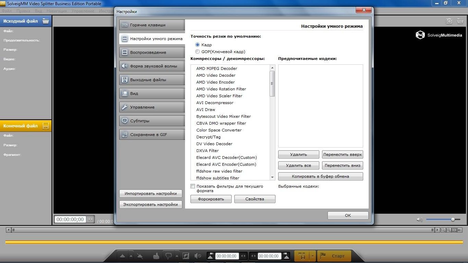Click thumbs up keep fragment icon

click(x=156, y=256)
